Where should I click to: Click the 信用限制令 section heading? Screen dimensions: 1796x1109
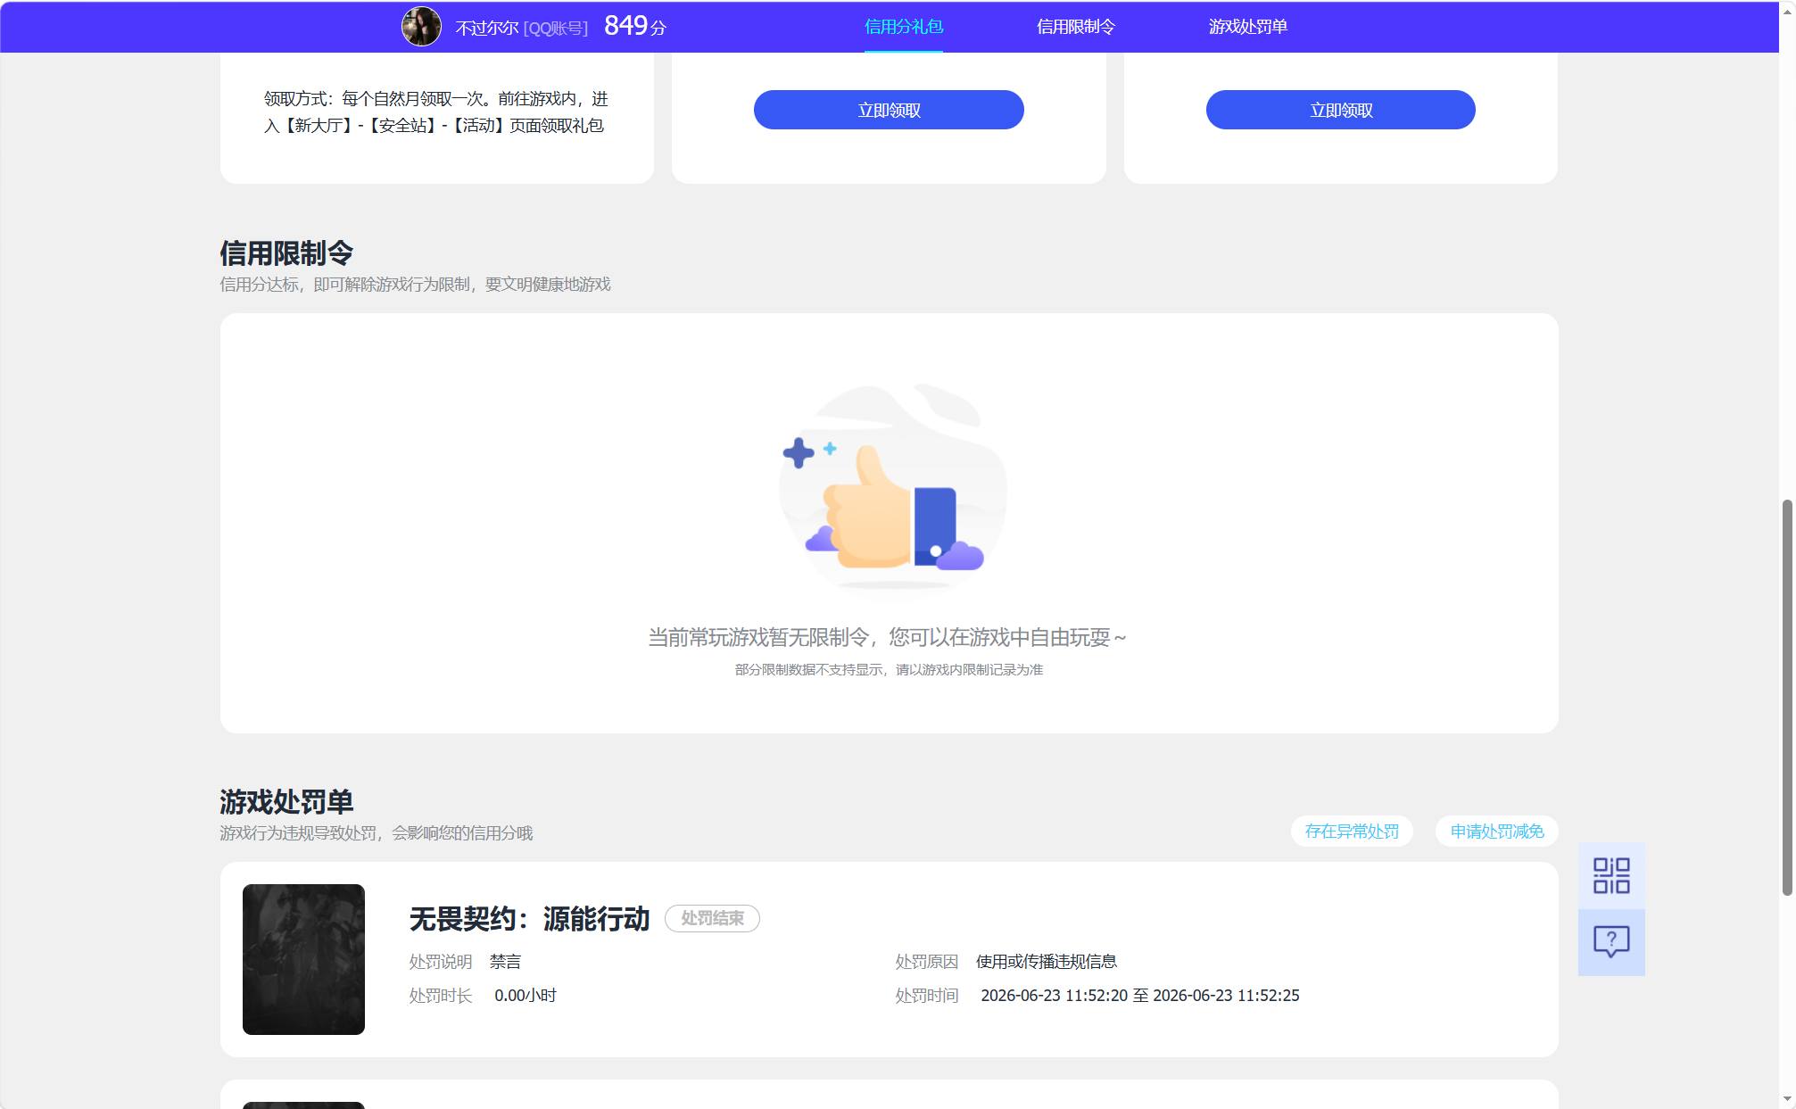pyautogui.click(x=286, y=253)
